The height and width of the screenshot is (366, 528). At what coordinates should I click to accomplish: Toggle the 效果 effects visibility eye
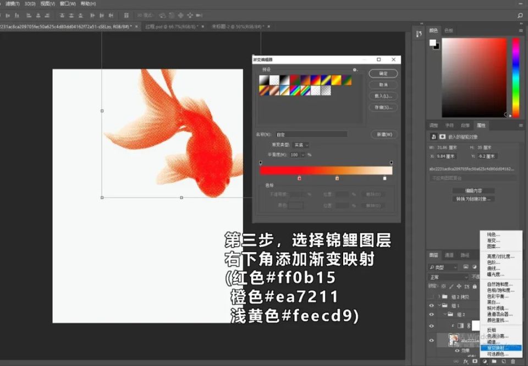tap(457, 351)
